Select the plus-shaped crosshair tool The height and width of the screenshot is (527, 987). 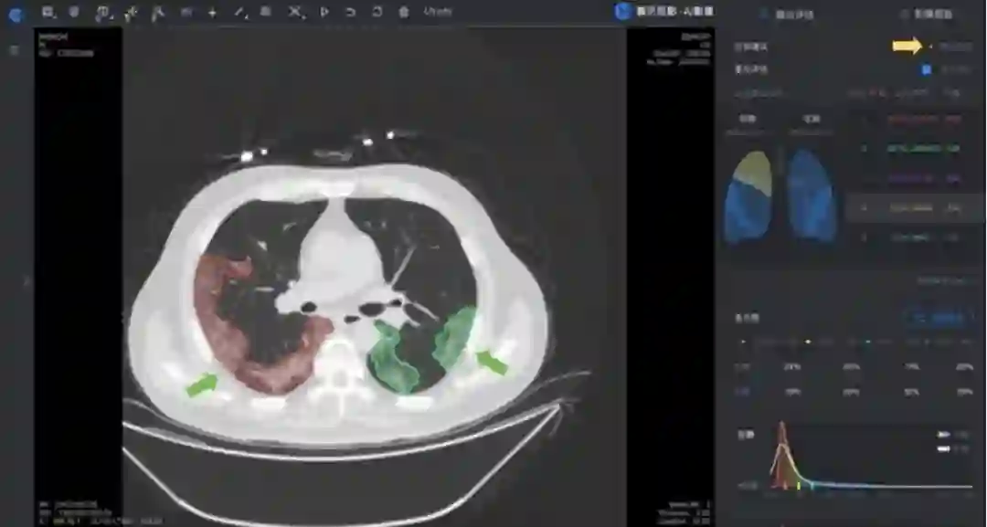click(x=212, y=12)
